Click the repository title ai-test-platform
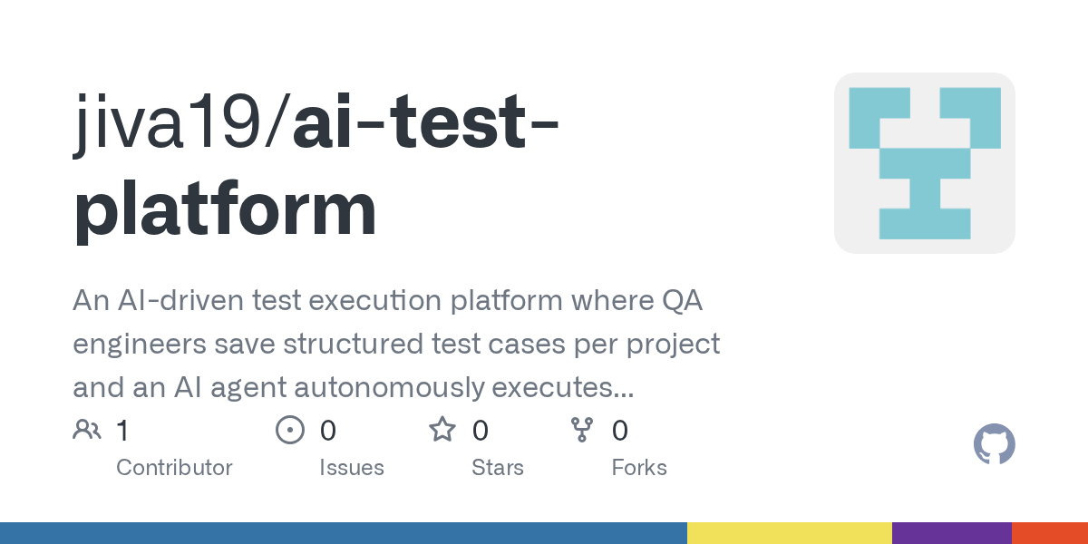Image resolution: width=1088 pixels, height=544 pixels. 316,168
